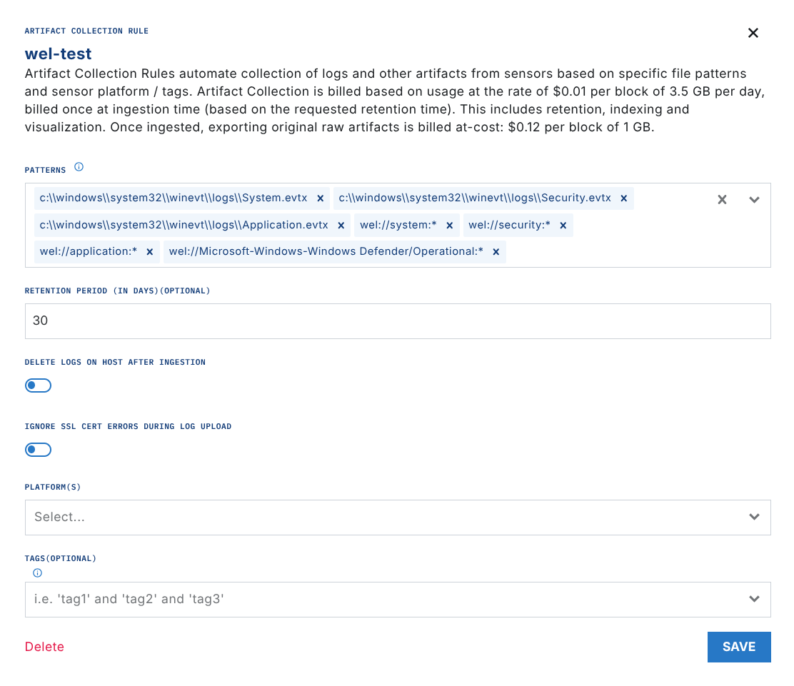
Task: Open the Tags dropdown chevron
Action: [754, 599]
